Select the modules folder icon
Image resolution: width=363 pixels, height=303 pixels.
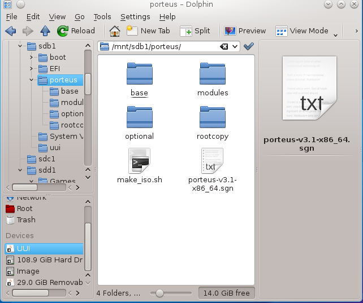(213, 74)
